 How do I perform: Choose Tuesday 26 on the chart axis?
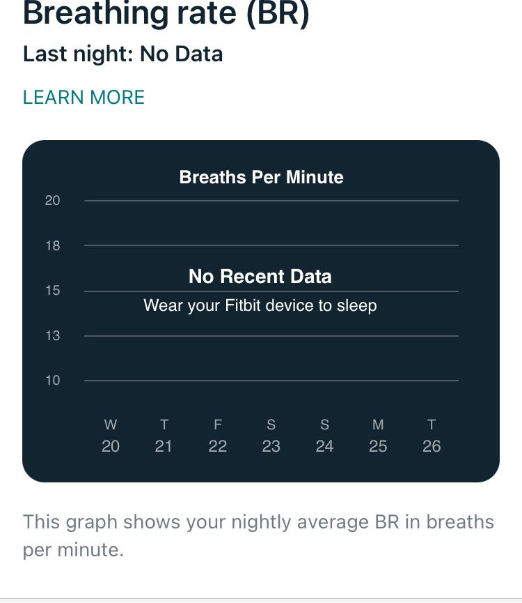click(432, 436)
